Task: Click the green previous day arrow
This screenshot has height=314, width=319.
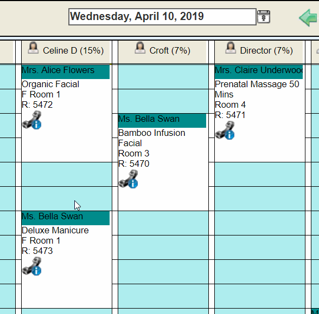Action: point(308,18)
